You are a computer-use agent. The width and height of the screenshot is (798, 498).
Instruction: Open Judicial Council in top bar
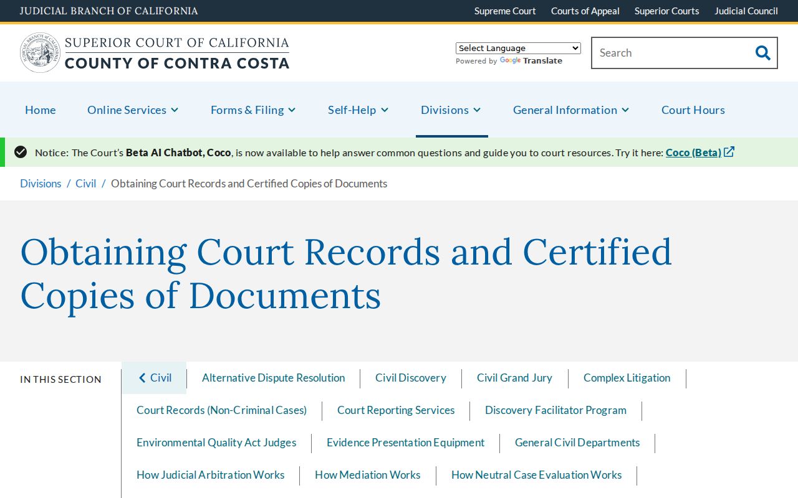746,11
